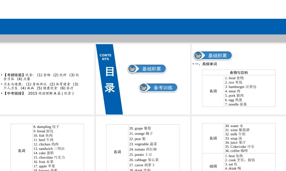286x171 pixels.
Task: Select the entry 17. apple 苹果
Action: pyautogui.click(x=44, y=166)
